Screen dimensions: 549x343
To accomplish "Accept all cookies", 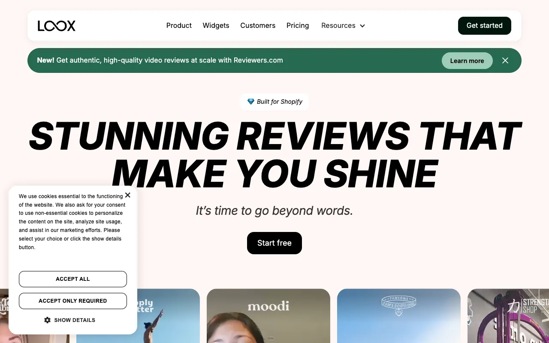I will (73, 279).
